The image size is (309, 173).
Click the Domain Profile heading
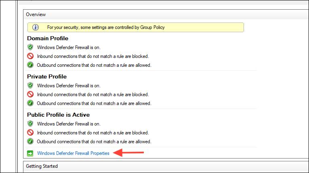(x=48, y=38)
